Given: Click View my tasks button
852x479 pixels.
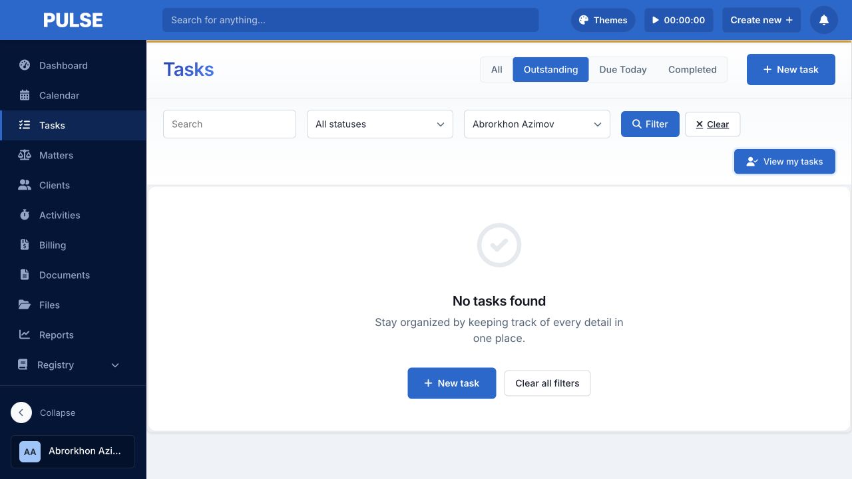Looking at the screenshot, I should (x=785, y=162).
